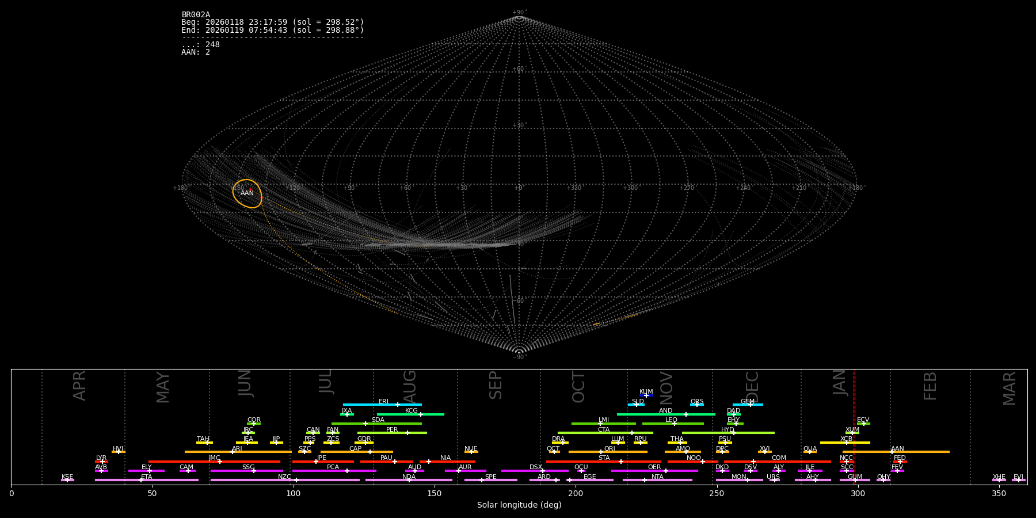Select the yellow XCB activity bar
Viewport: 1036px width, 518px height.
click(845, 443)
